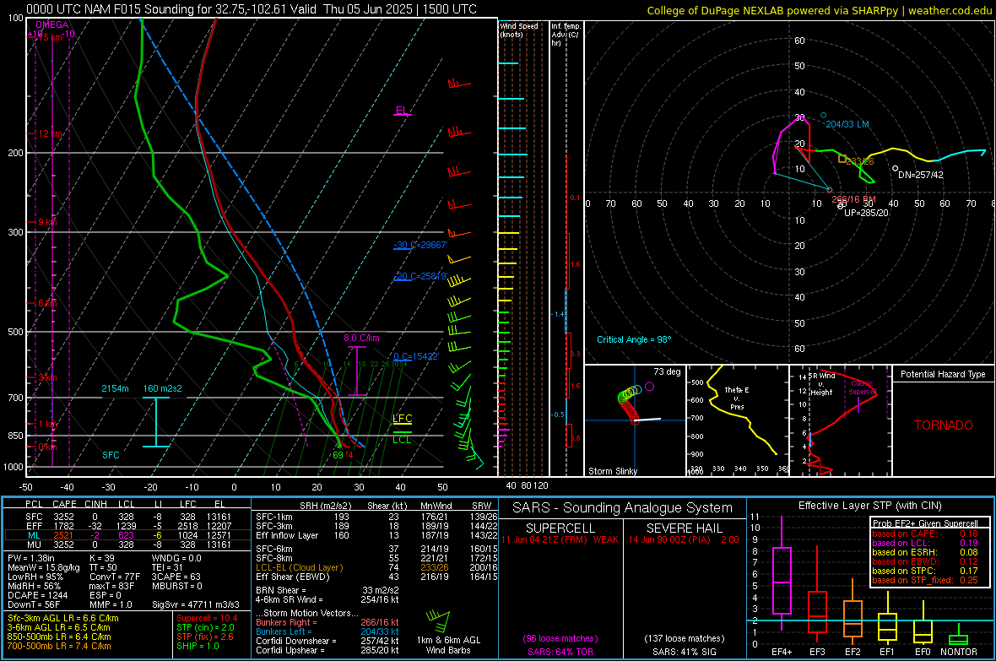Click the "73 deg" slinky tilt value
Screen dimensions: 996x661
point(667,371)
